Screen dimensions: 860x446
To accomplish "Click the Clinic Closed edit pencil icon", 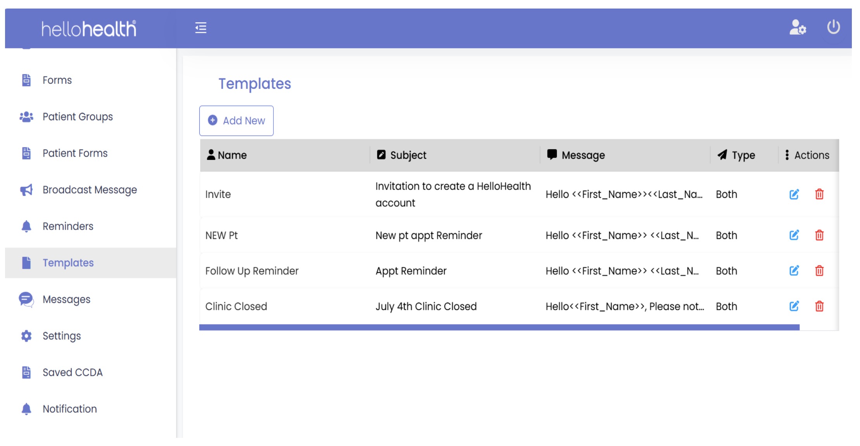I will click(x=794, y=306).
